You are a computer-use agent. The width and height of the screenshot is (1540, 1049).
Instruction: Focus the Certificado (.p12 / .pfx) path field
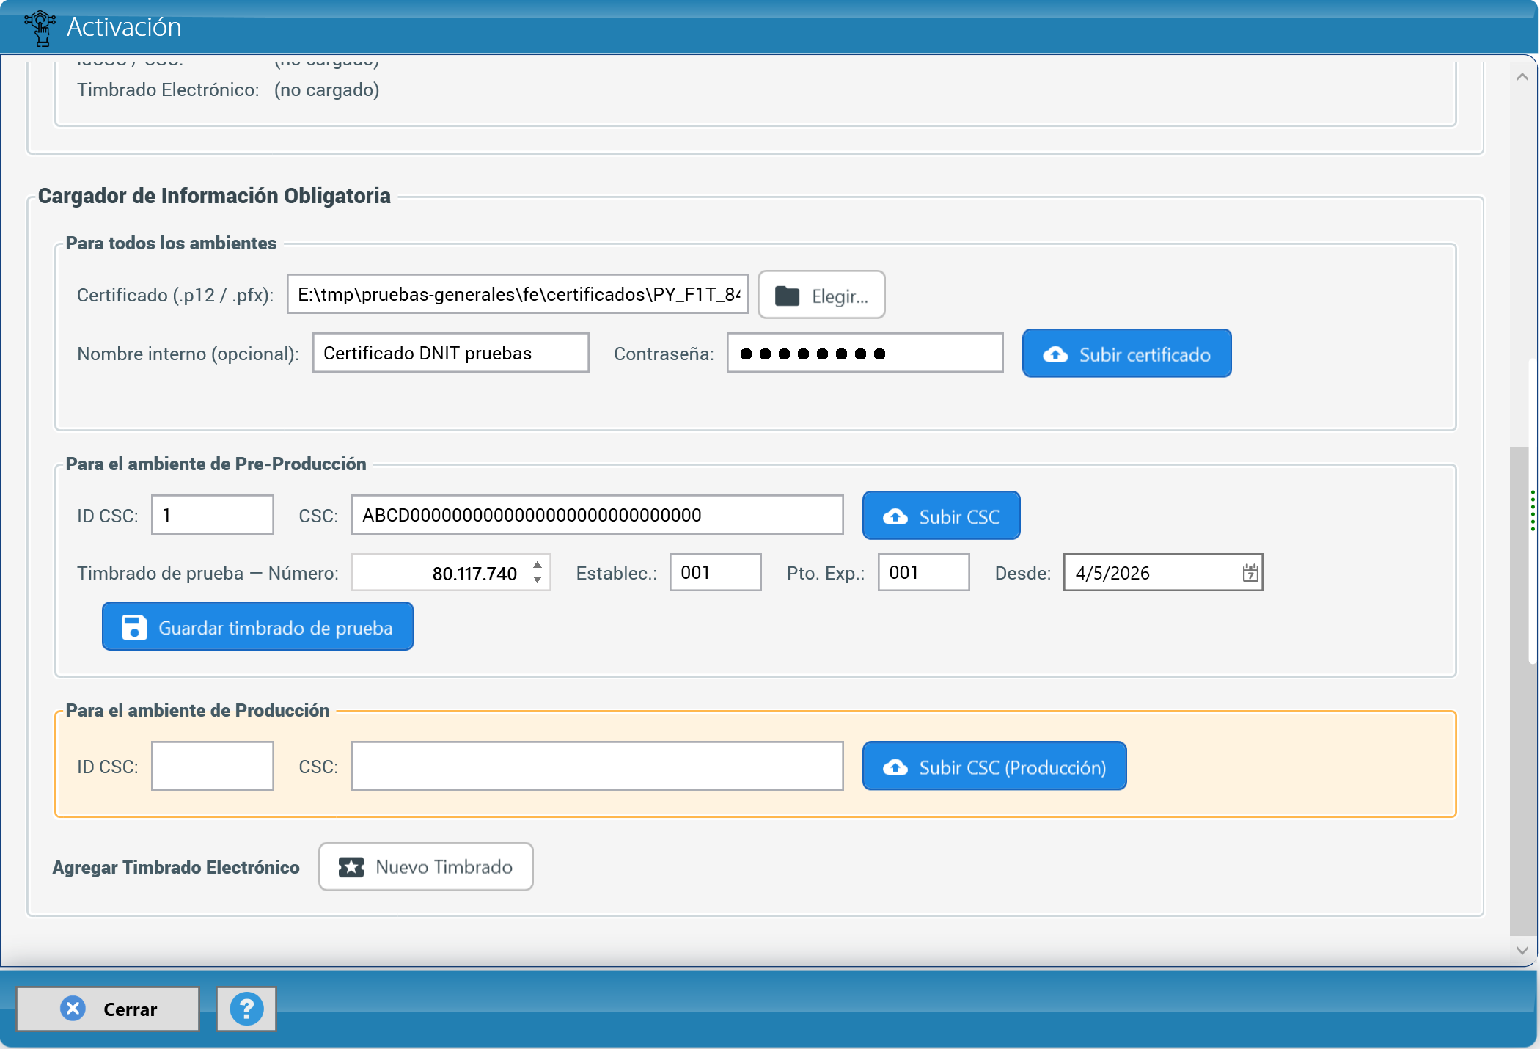click(x=518, y=294)
